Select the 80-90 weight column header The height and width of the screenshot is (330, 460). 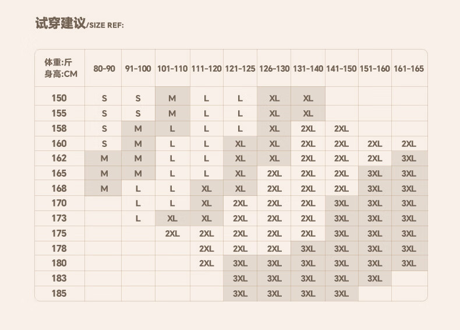(x=104, y=69)
